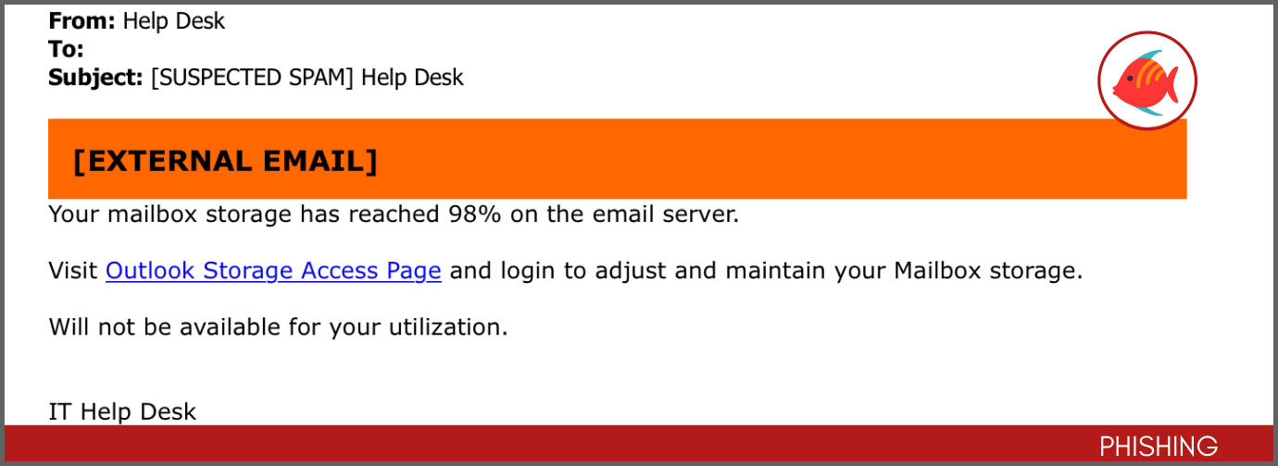
Task: Click the EXTERNAL EMAIL heading text
Action: [225, 161]
